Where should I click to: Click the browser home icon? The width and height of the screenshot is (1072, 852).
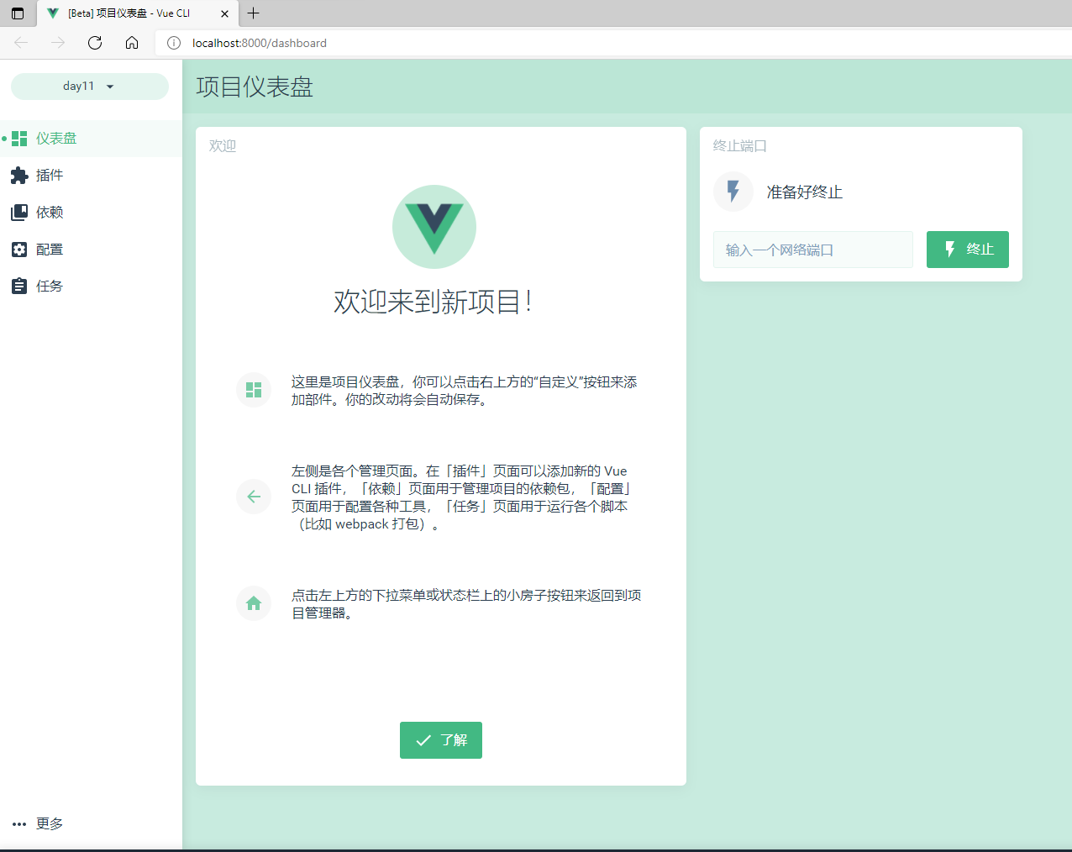(x=132, y=43)
